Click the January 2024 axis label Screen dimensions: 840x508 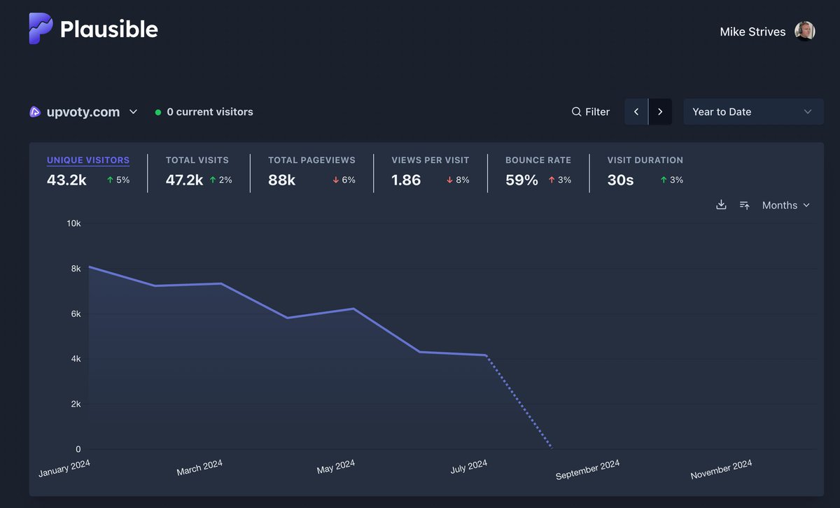64,469
